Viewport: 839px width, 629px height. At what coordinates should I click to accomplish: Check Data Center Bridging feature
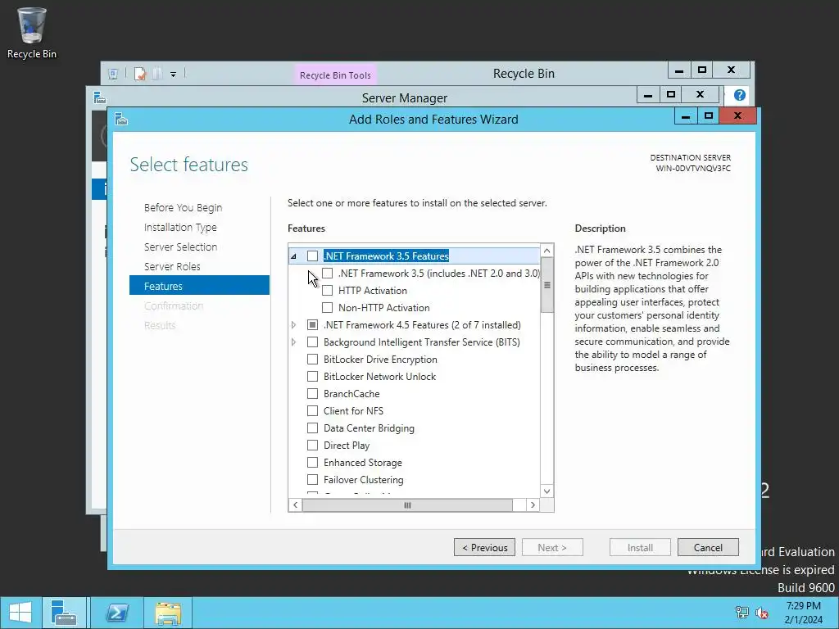312,428
